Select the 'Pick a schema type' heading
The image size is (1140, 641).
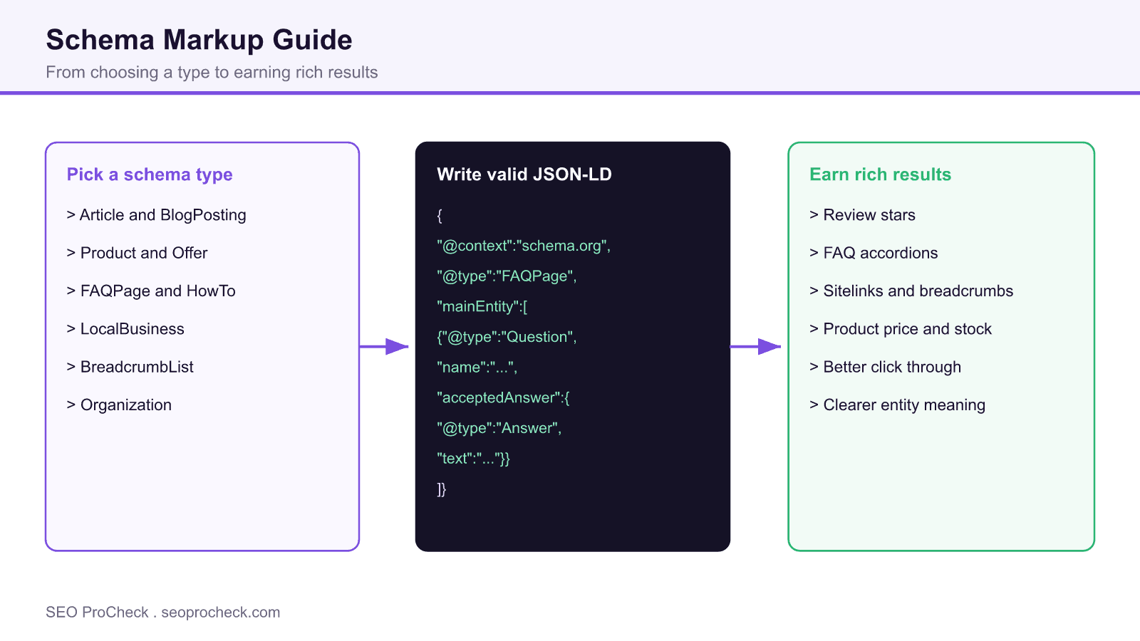point(150,174)
